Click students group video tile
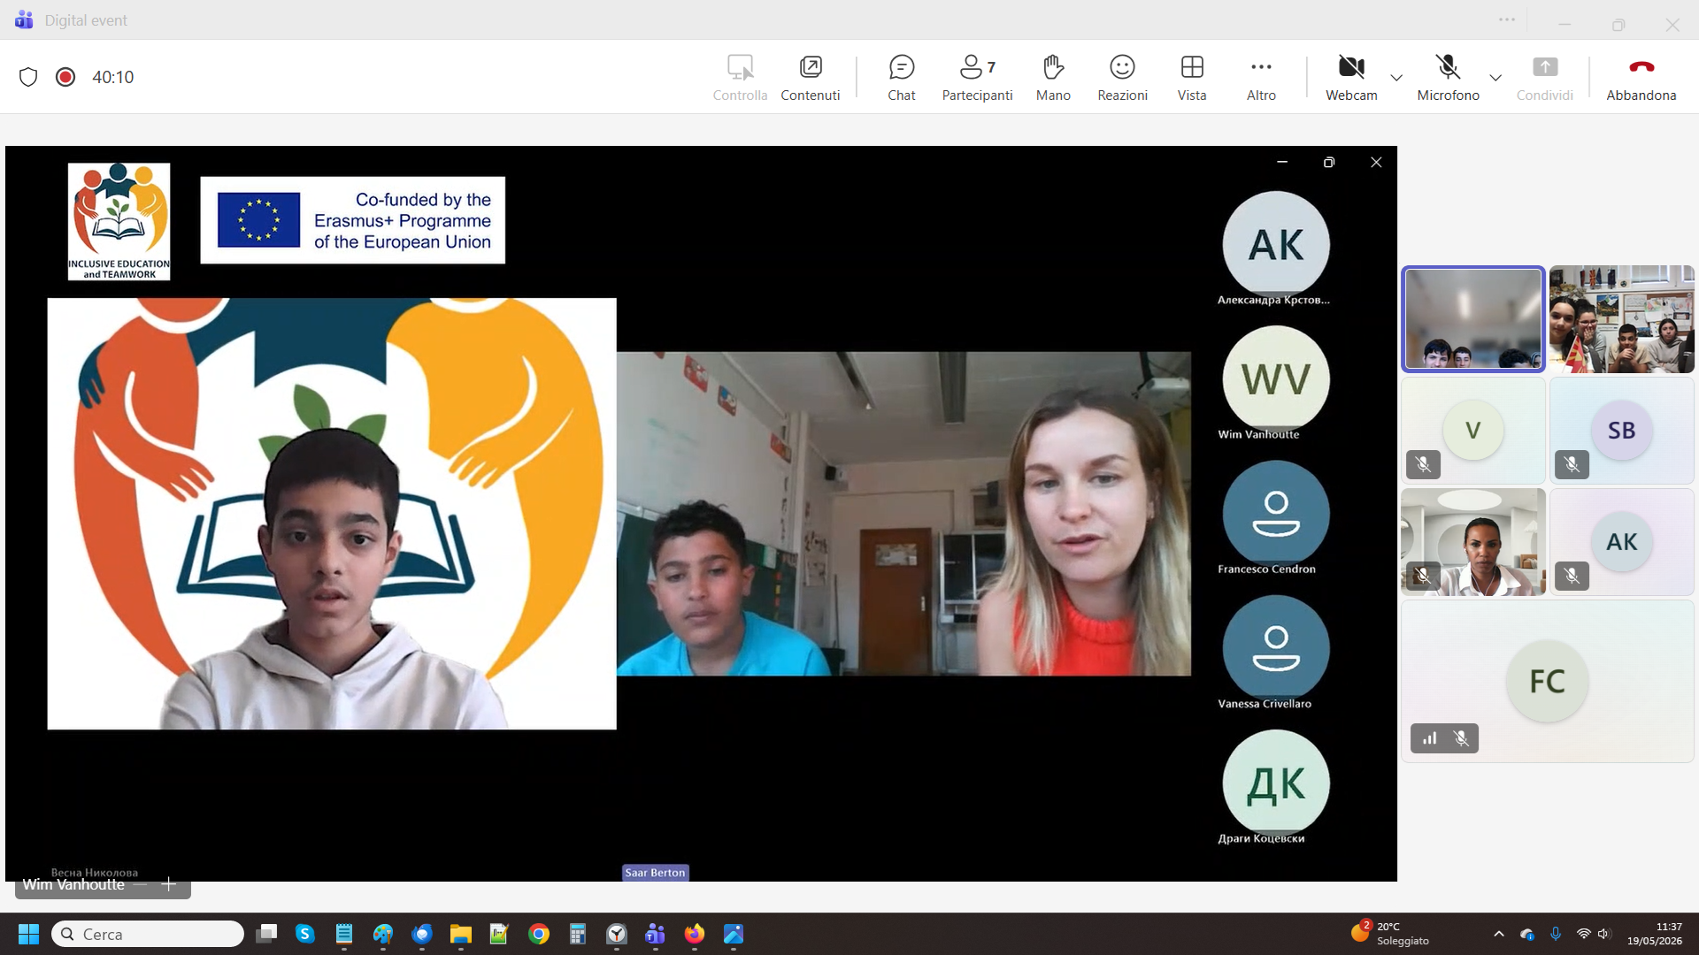The width and height of the screenshot is (1699, 955). tap(1621, 318)
